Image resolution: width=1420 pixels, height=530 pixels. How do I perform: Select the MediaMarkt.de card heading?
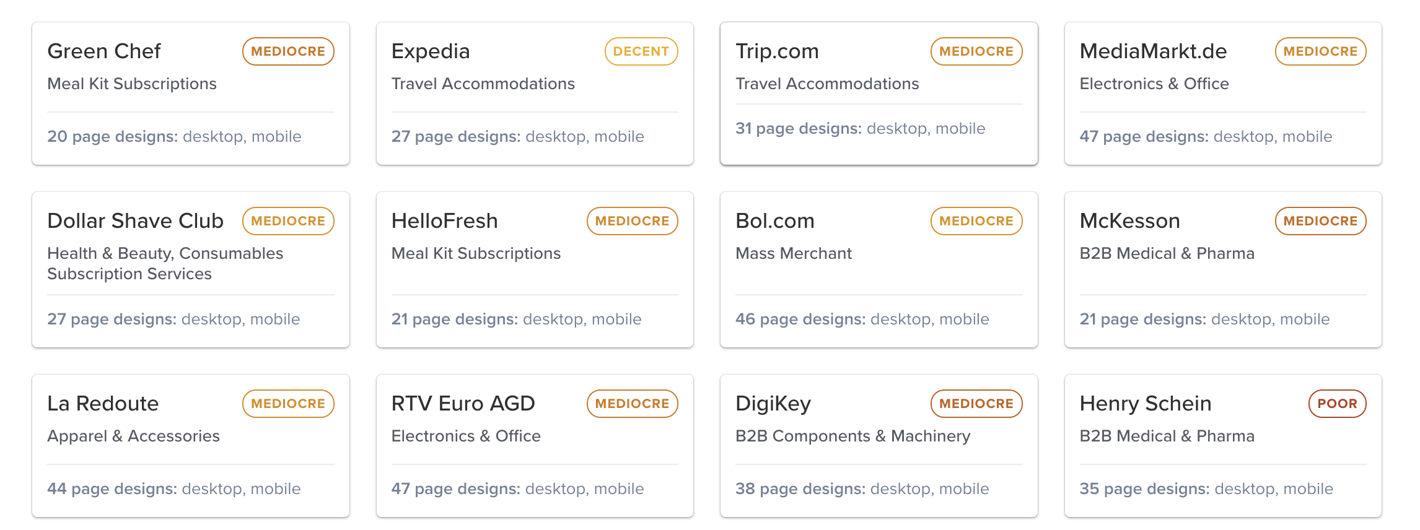1152,51
